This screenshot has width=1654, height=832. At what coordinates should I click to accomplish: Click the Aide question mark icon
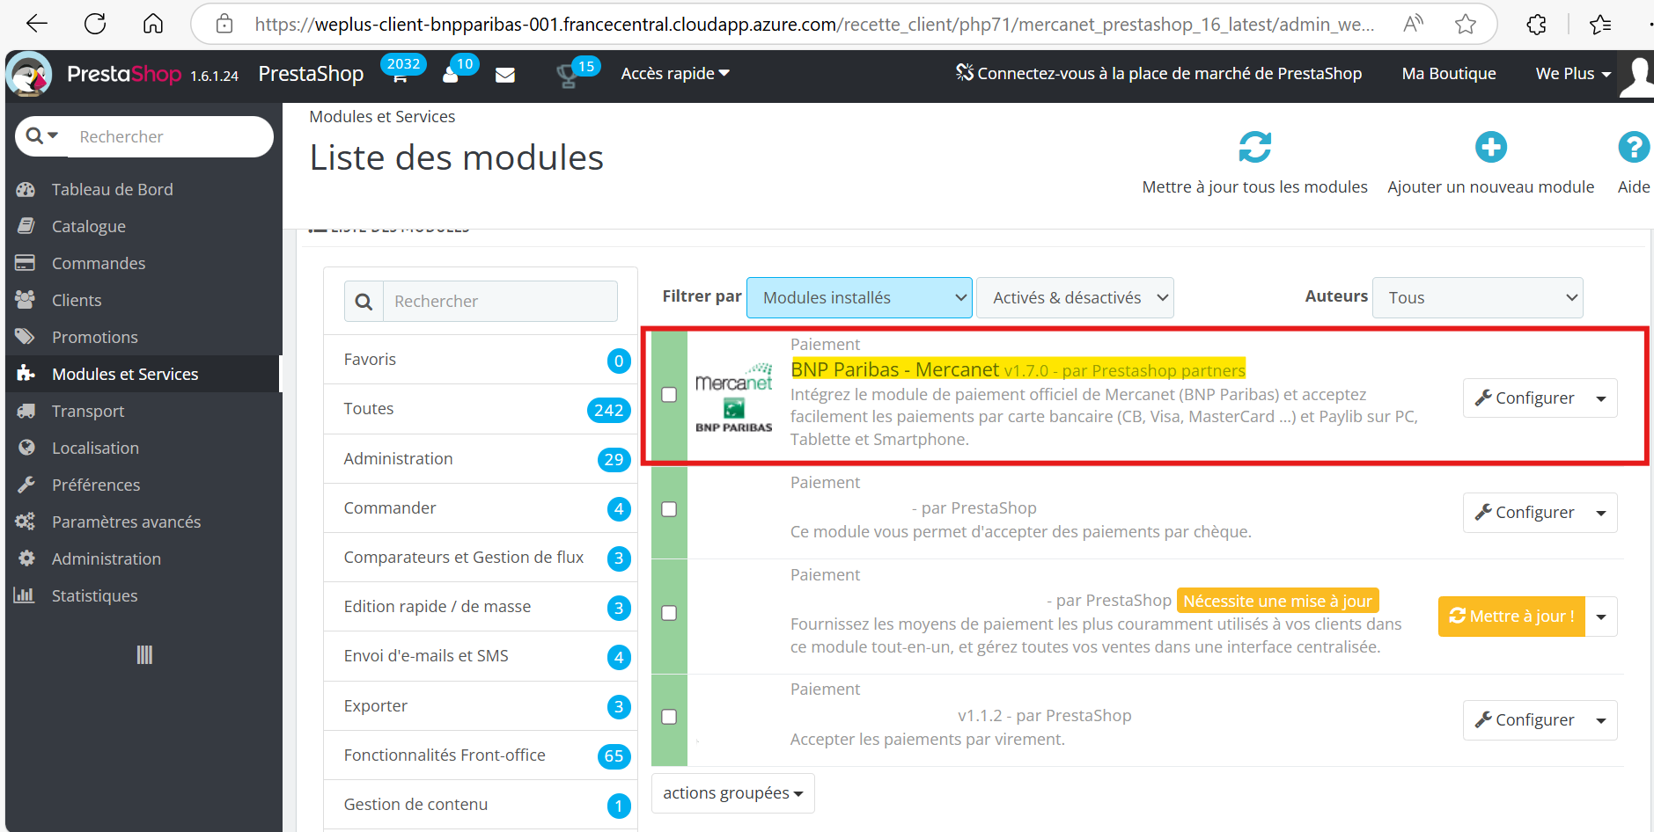[x=1634, y=147]
